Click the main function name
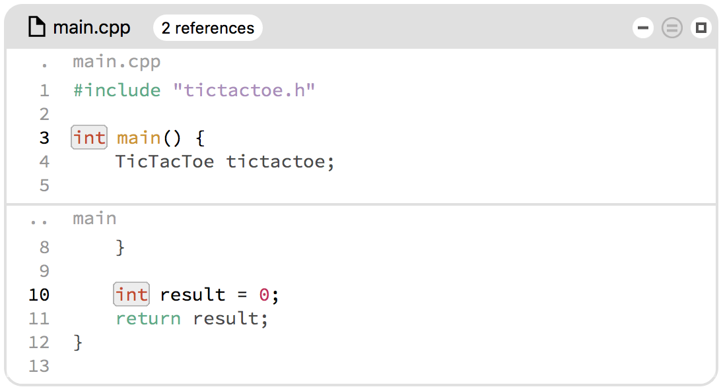This screenshot has width=721, height=389. point(139,138)
